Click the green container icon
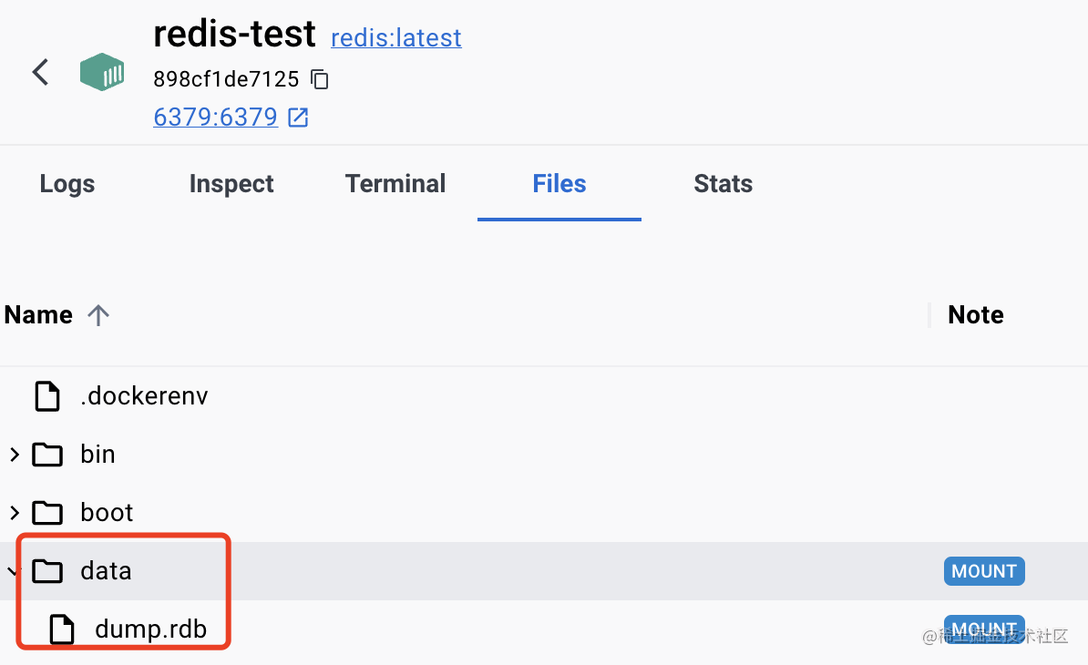The height and width of the screenshot is (665, 1088). point(102,72)
